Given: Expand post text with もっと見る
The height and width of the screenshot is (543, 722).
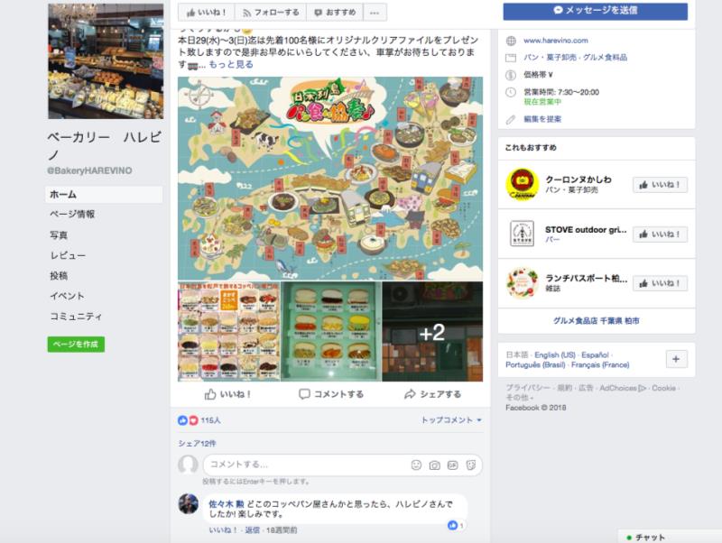Looking at the screenshot, I should 231,64.
